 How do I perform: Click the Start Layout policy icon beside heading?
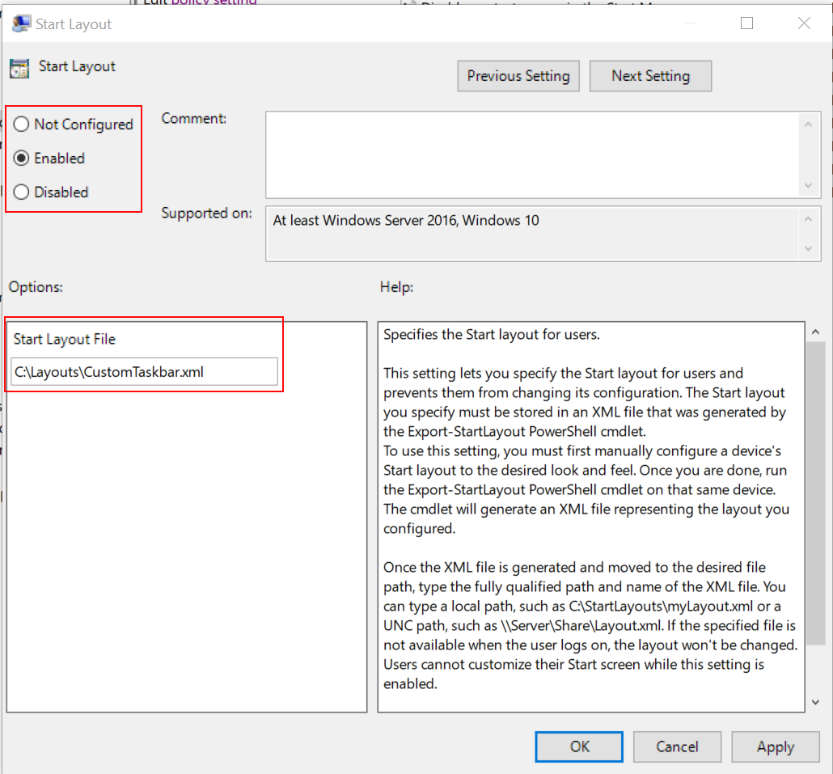click(19, 68)
